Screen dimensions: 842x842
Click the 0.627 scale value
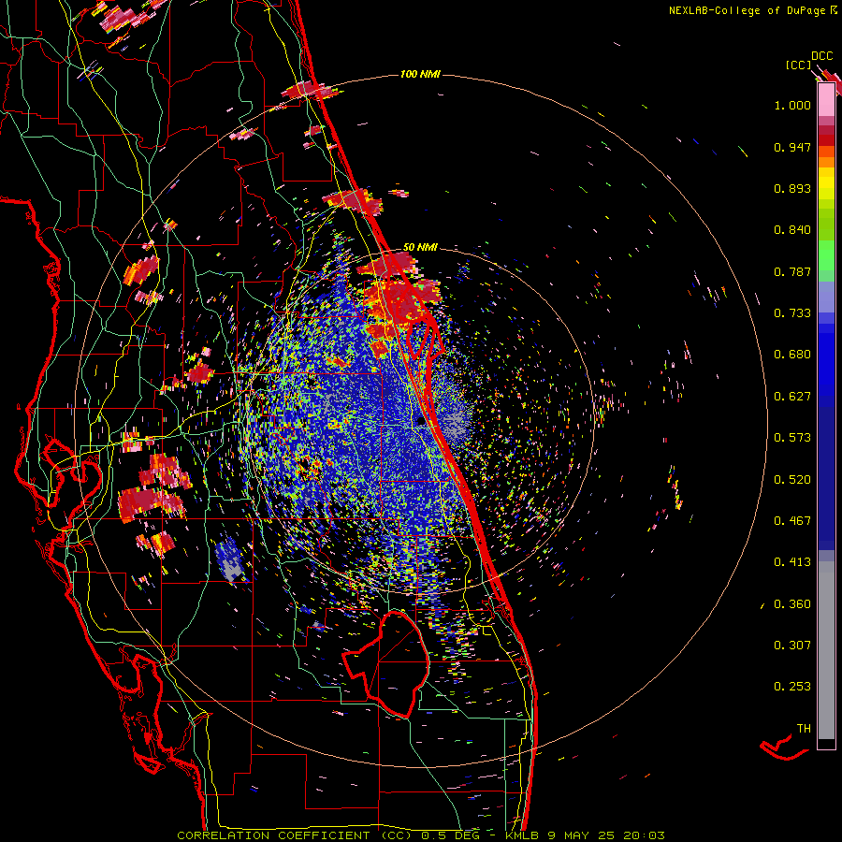point(792,397)
